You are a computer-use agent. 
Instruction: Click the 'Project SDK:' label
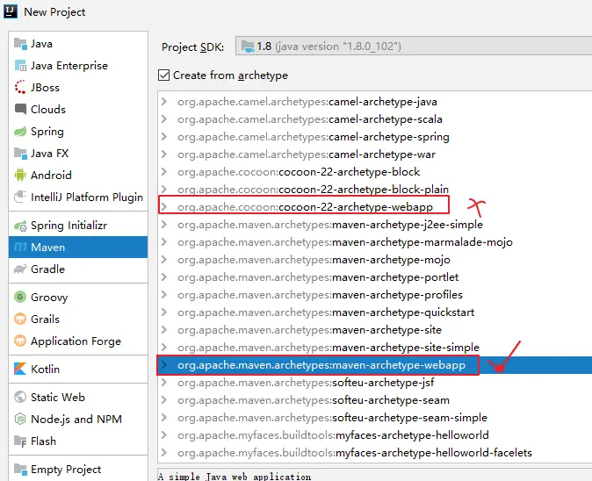[192, 47]
